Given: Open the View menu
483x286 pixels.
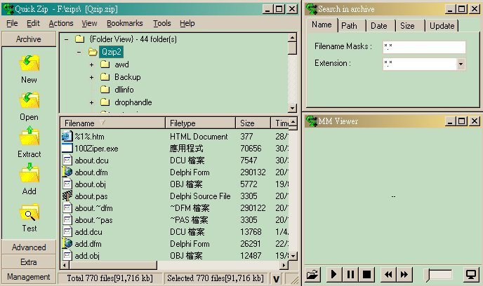Looking at the screenshot, I should pyautogui.click(x=89, y=23).
